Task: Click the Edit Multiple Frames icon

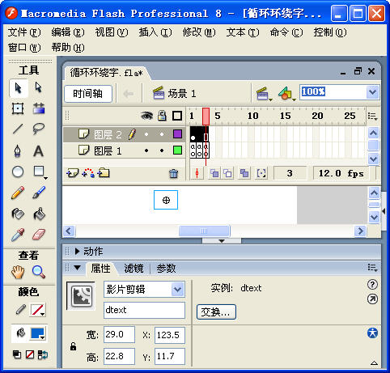Action: click(244, 173)
